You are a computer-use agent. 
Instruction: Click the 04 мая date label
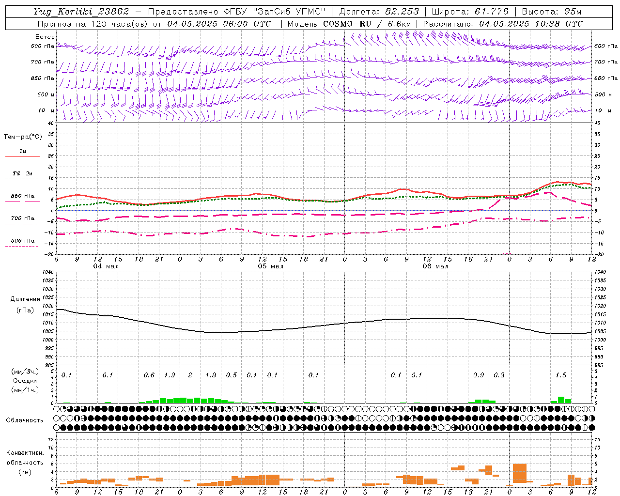106,266
